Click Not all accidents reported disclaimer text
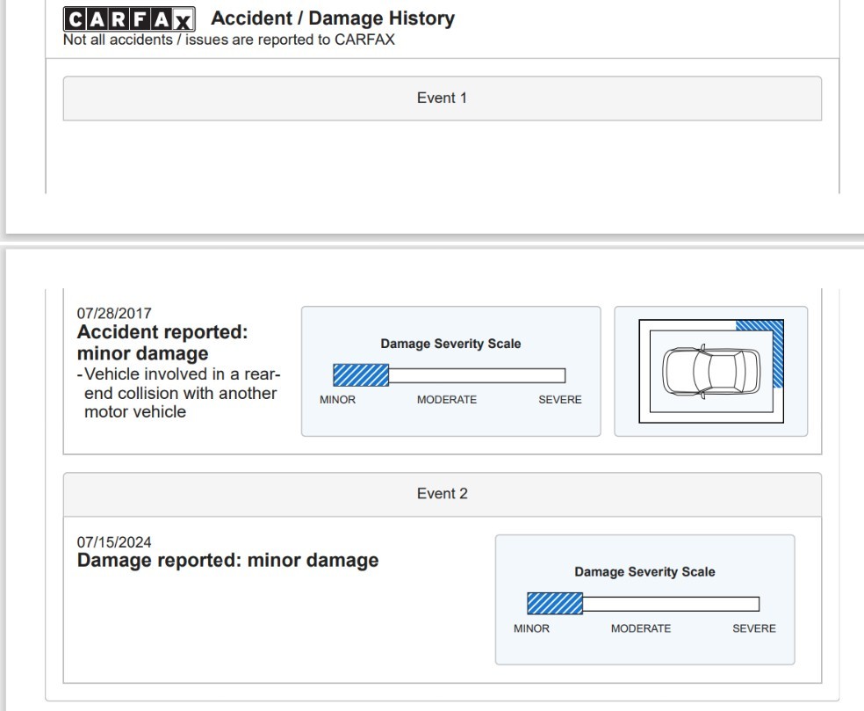864x711 pixels. pyautogui.click(x=229, y=40)
